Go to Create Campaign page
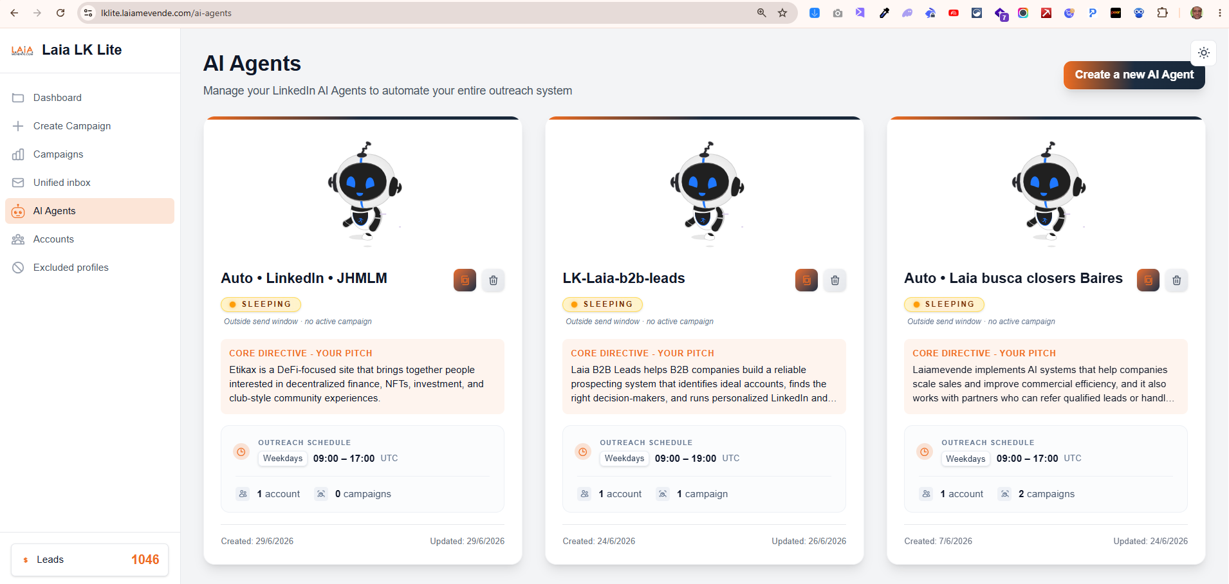Image resolution: width=1229 pixels, height=584 pixels. 89,126
